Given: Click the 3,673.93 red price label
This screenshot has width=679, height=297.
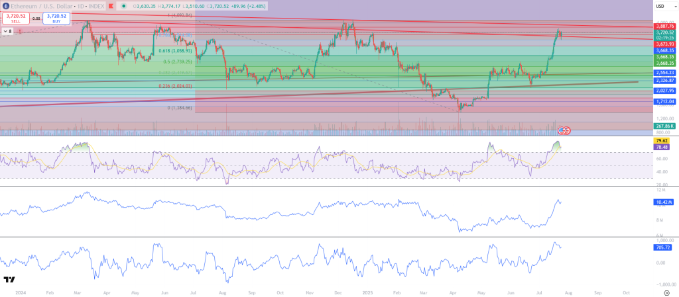Looking at the screenshot, I should (665, 44).
